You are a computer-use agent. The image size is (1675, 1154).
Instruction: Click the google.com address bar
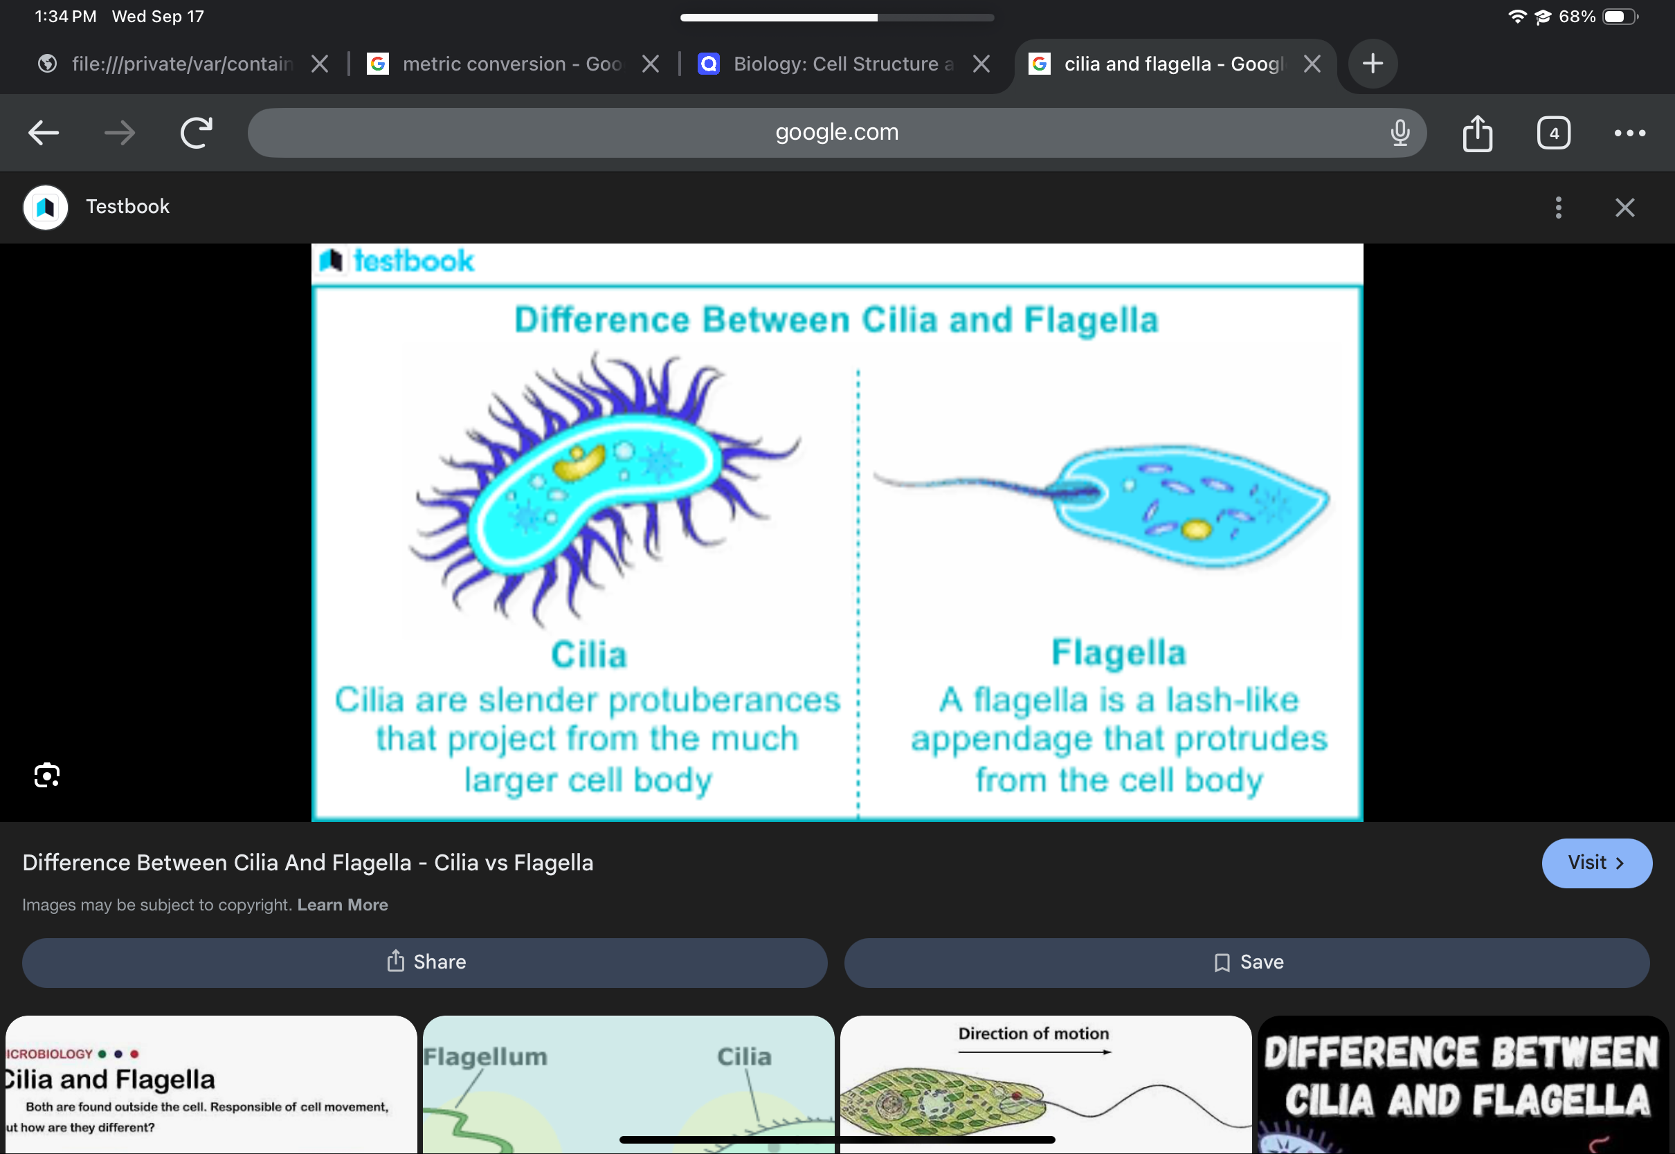pyautogui.click(x=837, y=133)
